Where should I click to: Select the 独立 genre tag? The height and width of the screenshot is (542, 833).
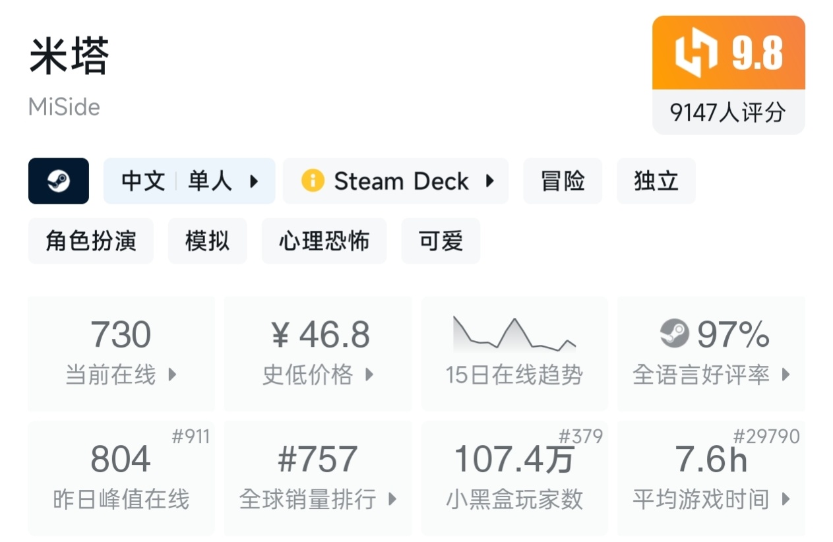tap(656, 181)
